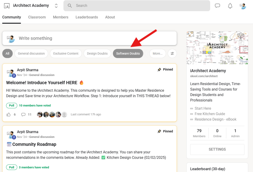Click the Leaderboard (30-day) heading
This screenshot has height=172, width=253.
tap(207, 169)
